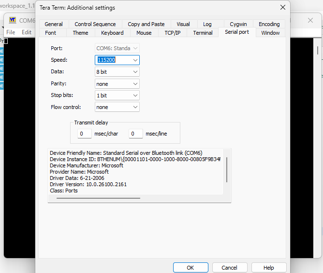323x273 pixels.
Task: Confirm settings with OK button
Action: click(x=191, y=268)
